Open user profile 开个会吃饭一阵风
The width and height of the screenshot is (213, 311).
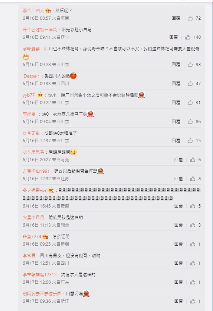pos(40,30)
